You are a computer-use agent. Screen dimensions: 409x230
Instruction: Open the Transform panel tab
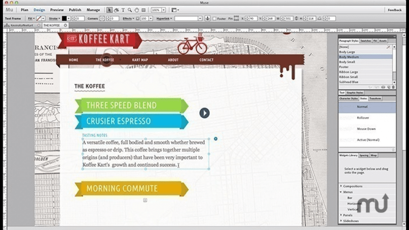375,99
